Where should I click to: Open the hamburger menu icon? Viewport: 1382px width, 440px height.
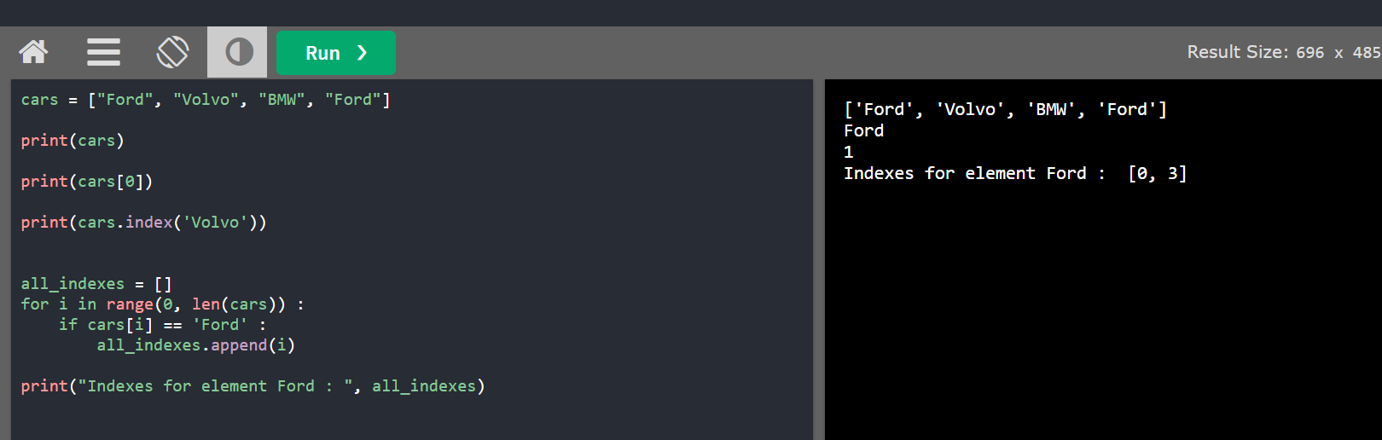[x=103, y=53]
